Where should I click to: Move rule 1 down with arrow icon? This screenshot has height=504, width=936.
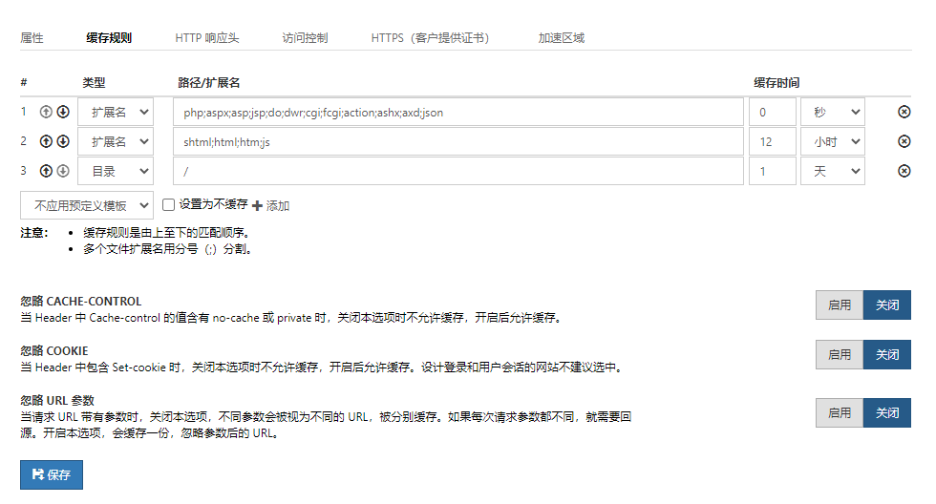pyautogui.click(x=63, y=112)
